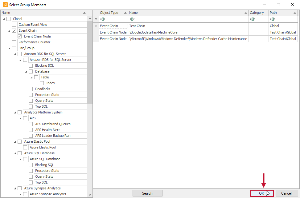The height and width of the screenshot is (198, 300).
Task: Click the row indicator arrow beside Test Chain
Action: [x=96, y=26]
